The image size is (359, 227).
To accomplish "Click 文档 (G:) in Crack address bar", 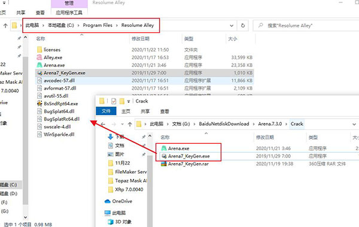I will (181, 124).
